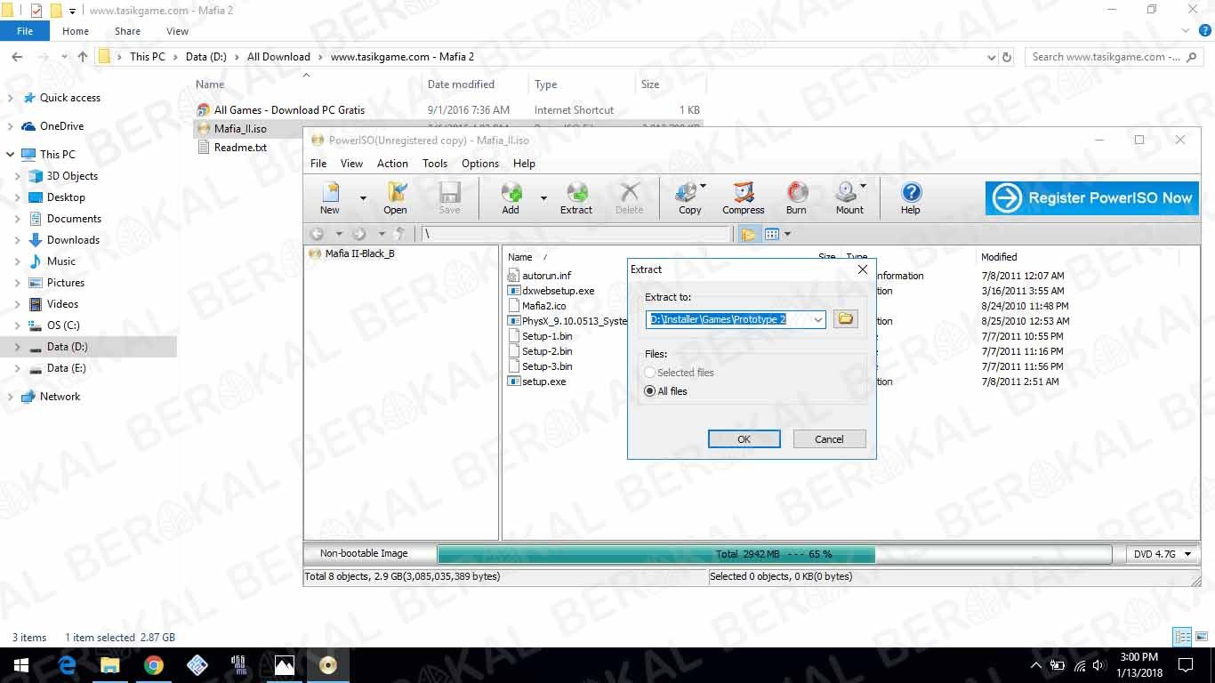Collapse This PC in Explorer sidebar
The width and height of the screenshot is (1215, 683).
point(10,155)
